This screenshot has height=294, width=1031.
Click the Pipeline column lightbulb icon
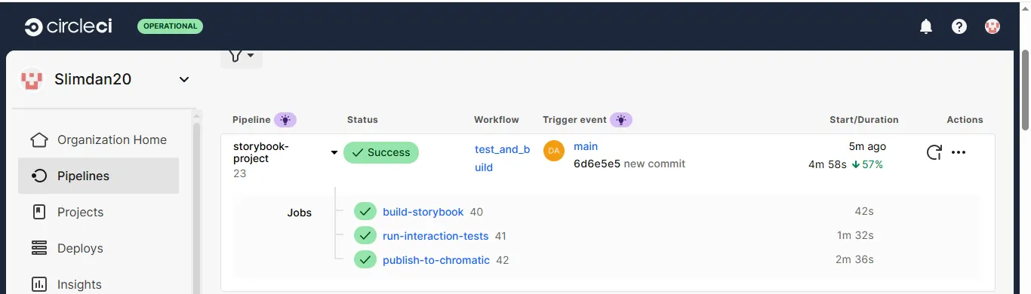pos(285,120)
